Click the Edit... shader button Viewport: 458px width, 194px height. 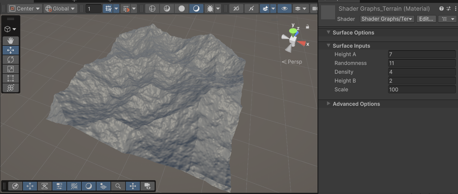pos(426,19)
